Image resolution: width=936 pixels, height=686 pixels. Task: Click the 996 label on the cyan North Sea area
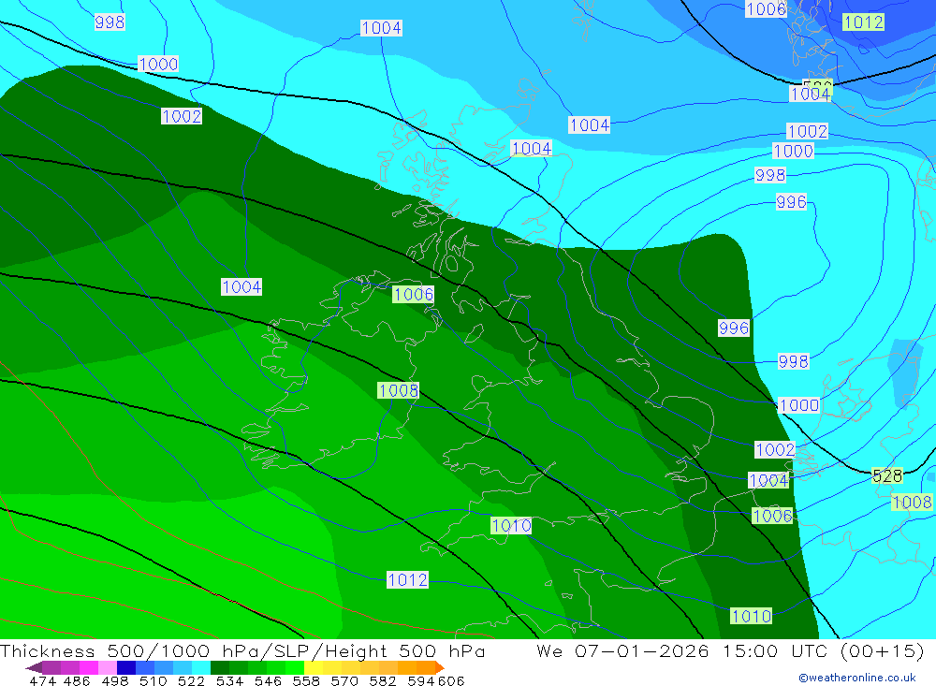[791, 202]
